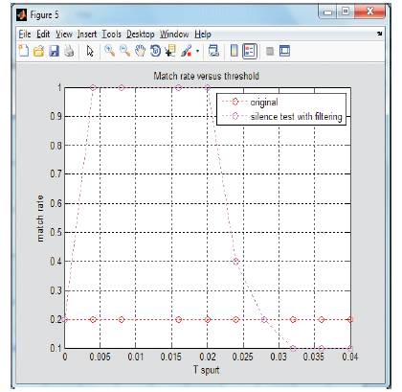
Task: Toggle the Insert Colorbar button
Action: coord(234,51)
